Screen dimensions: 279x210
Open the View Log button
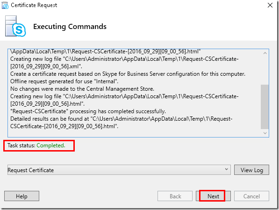tap(251, 170)
